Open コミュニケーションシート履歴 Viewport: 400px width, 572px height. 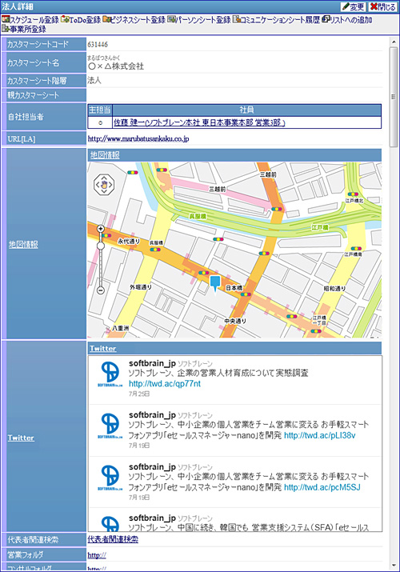[280, 20]
